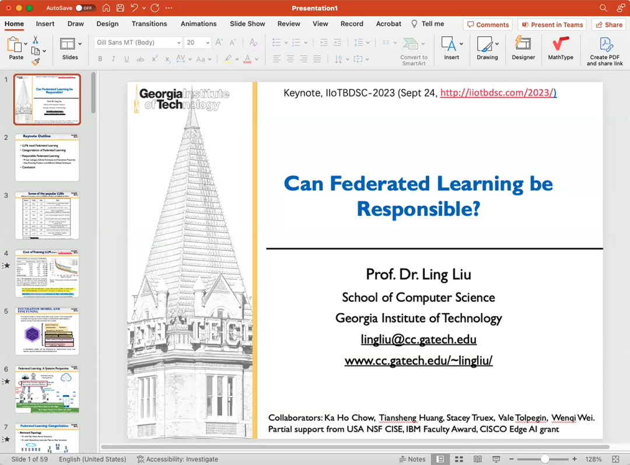
Task: Open the numbering list dropdown
Action: tap(306, 42)
